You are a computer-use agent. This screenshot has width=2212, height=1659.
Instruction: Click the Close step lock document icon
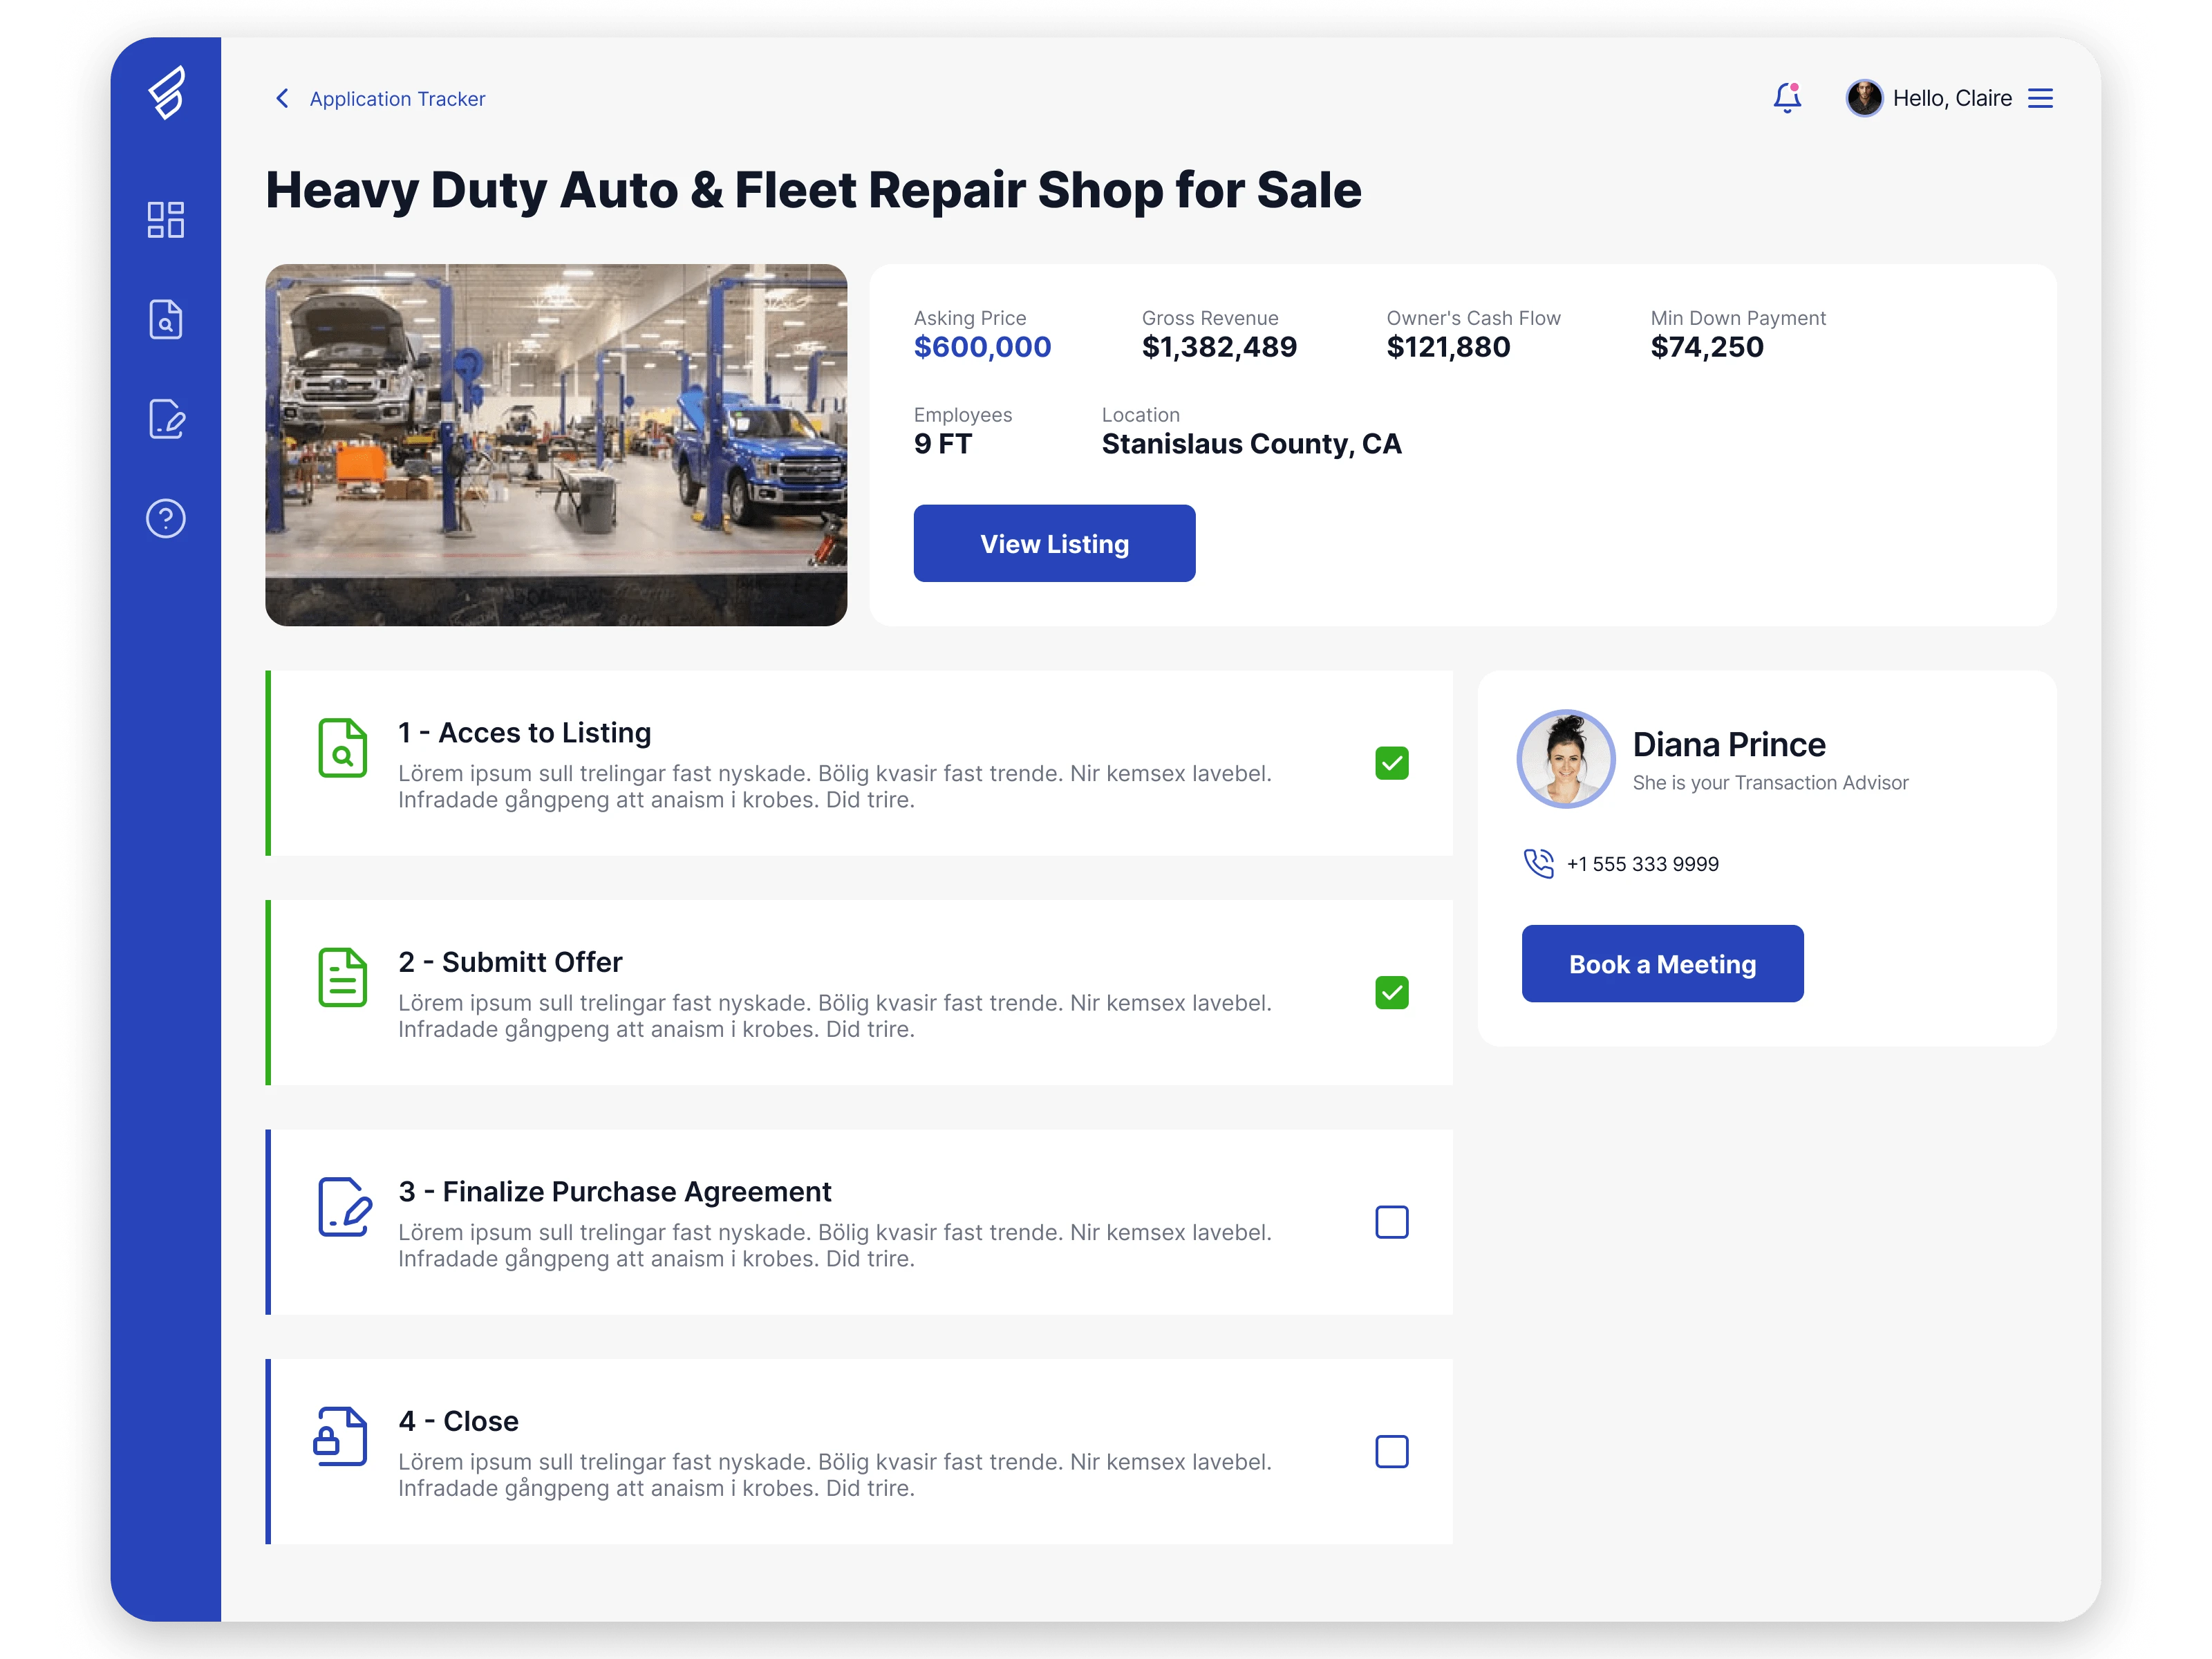click(341, 1437)
